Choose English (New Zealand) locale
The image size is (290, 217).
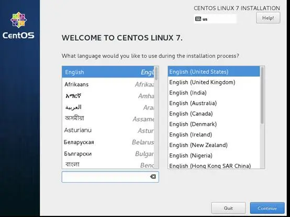coord(214,145)
